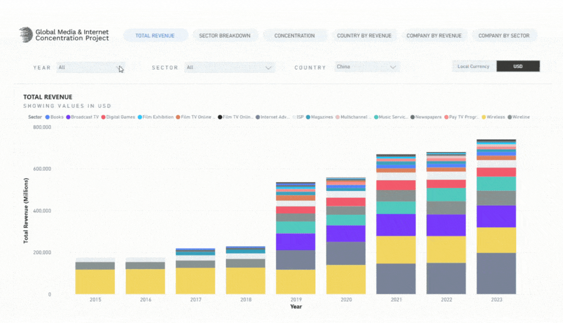Toggle currency to USD
Viewport: 563px width, 323px height.
point(518,66)
